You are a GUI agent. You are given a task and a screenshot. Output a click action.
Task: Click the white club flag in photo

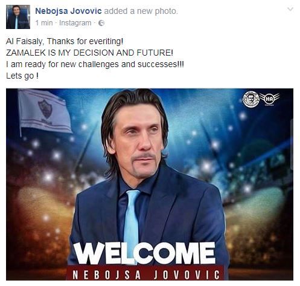tap(45, 111)
